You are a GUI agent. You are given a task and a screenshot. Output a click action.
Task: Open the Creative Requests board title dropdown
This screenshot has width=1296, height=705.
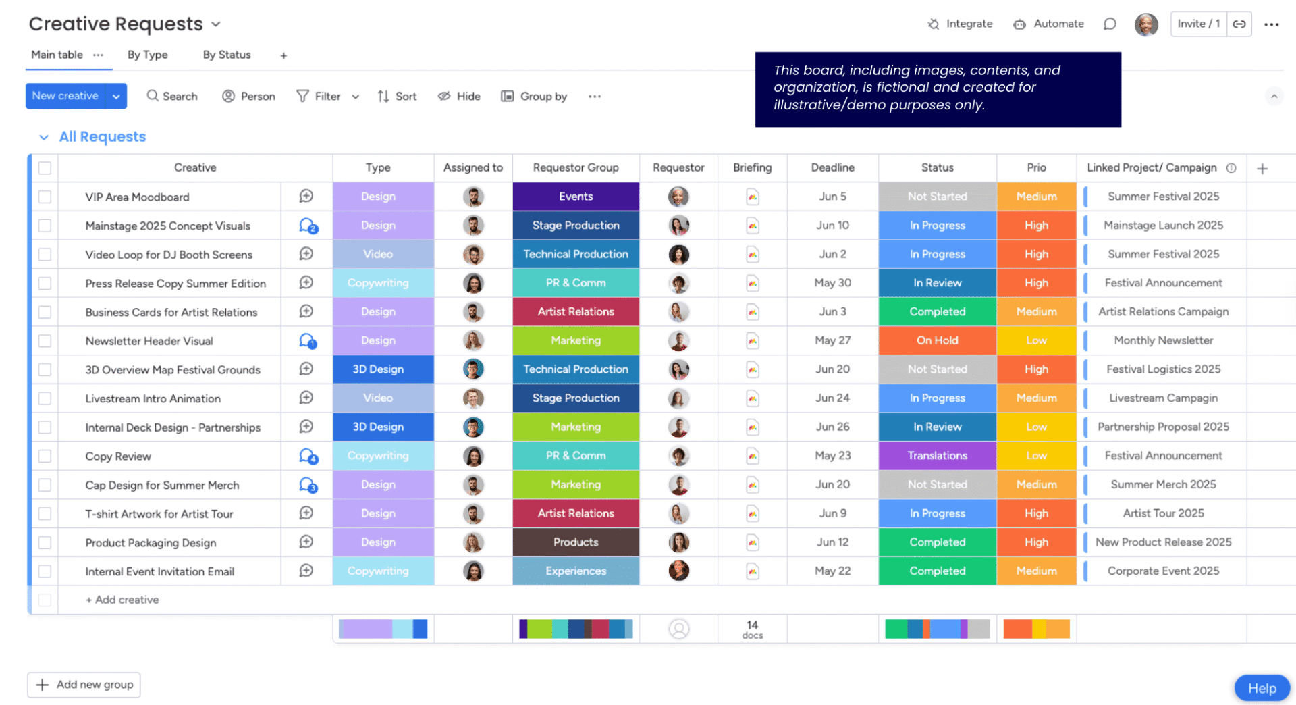click(216, 24)
